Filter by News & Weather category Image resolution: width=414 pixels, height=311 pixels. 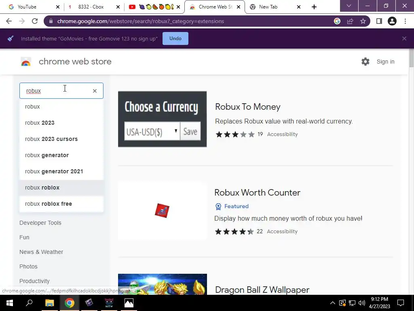click(41, 252)
